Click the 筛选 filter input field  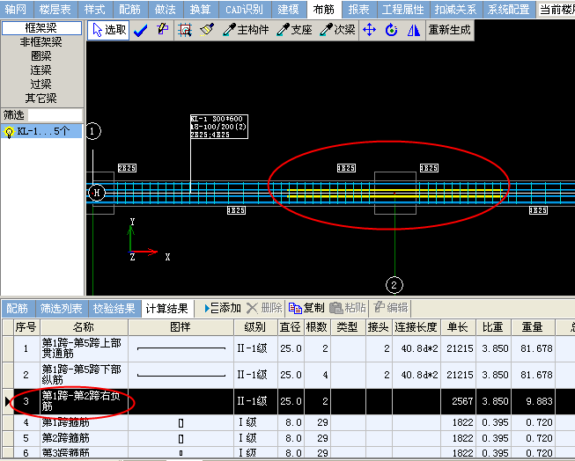coord(55,115)
